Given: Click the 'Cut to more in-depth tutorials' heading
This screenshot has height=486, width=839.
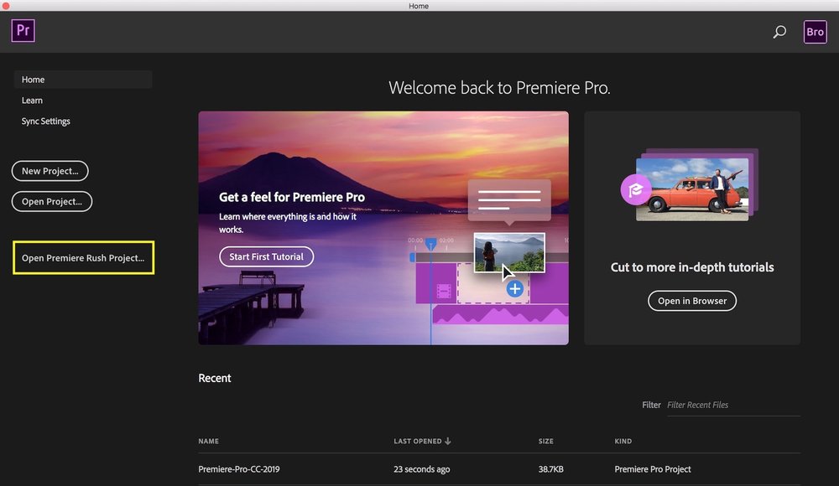Looking at the screenshot, I should pos(692,267).
